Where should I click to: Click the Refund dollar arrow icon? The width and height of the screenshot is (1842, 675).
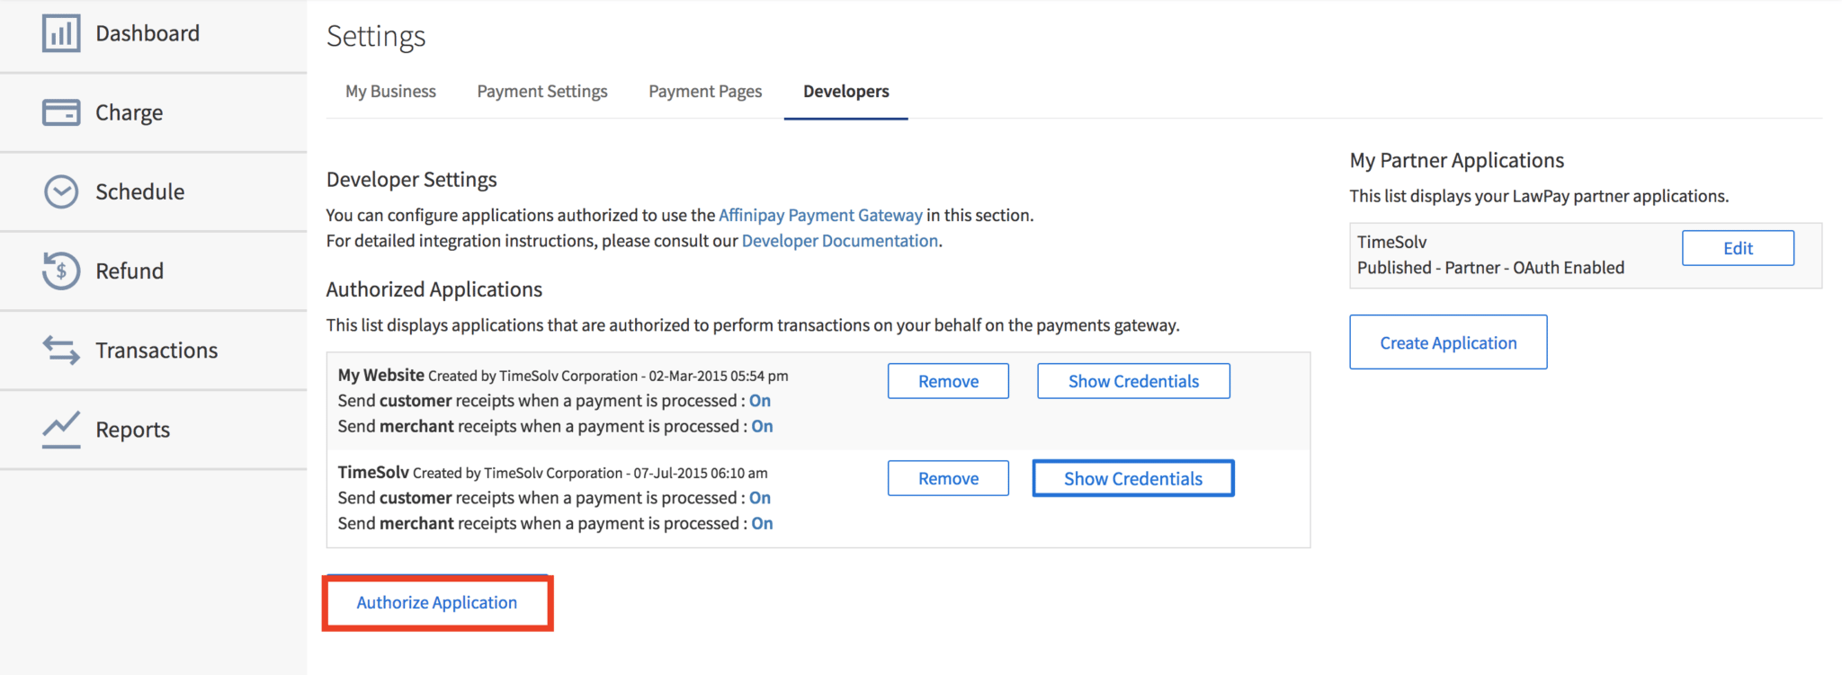click(x=61, y=271)
